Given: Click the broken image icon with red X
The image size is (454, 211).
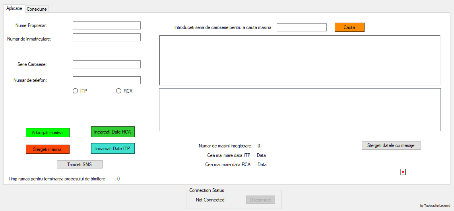Looking at the screenshot, I should tap(403, 172).
